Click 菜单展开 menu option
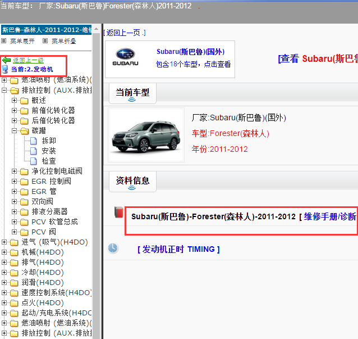The height and width of the screenshot is (339, 358). click(22, 41)
